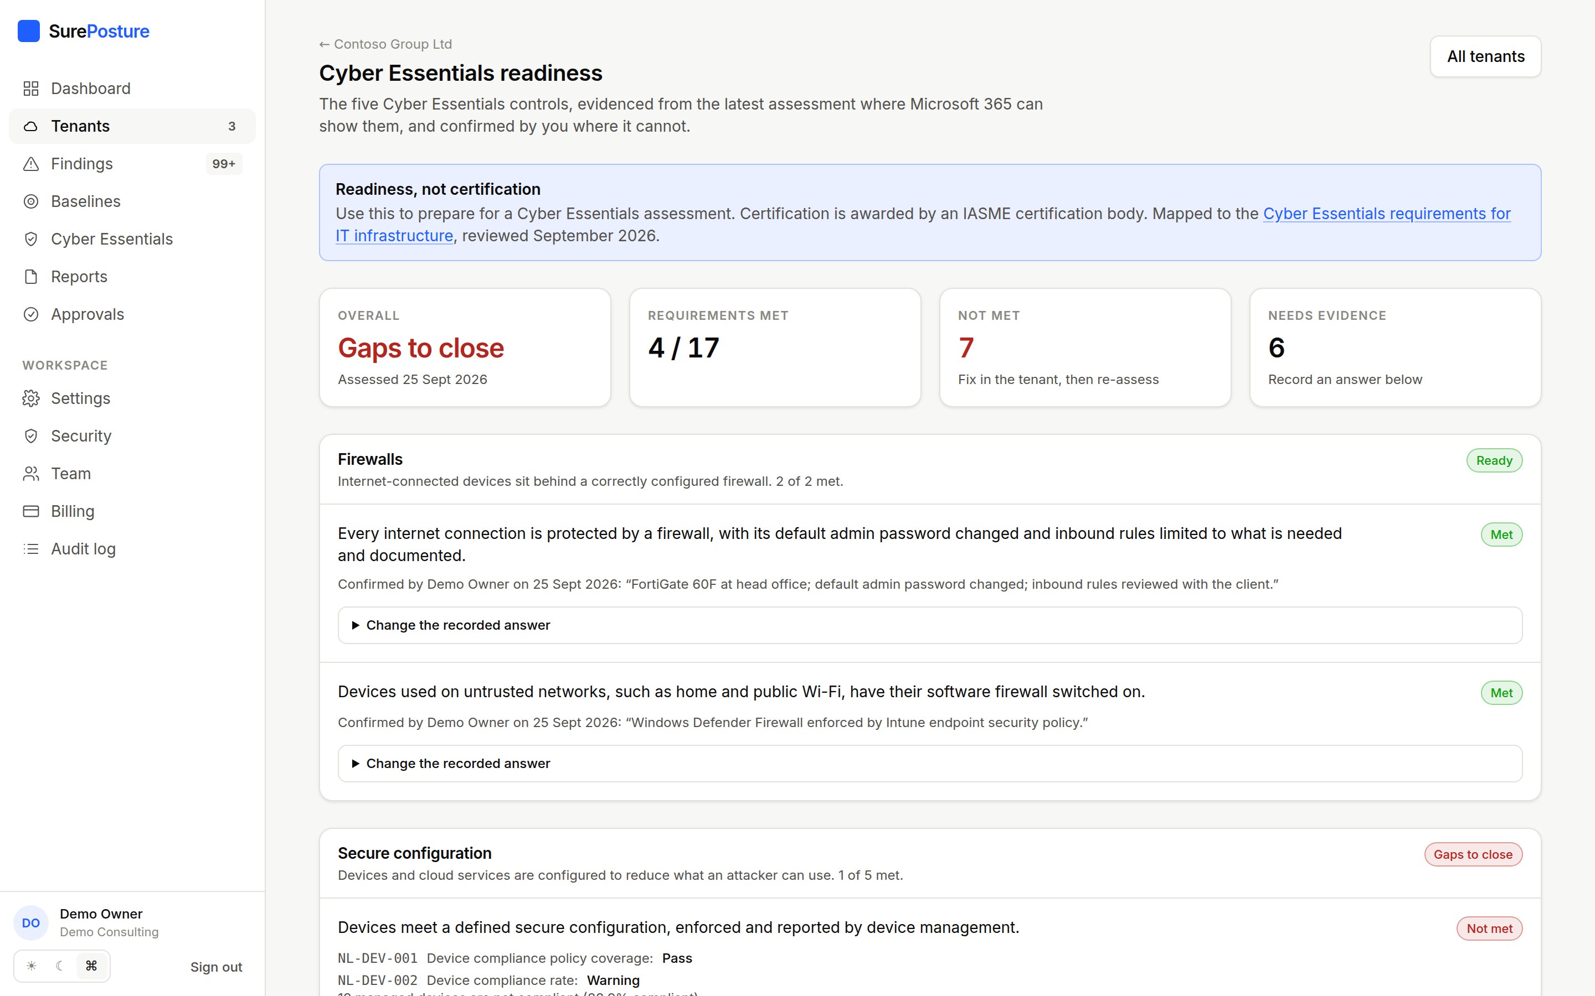Click the 99+ Findings count badge

tap(224, 163)
